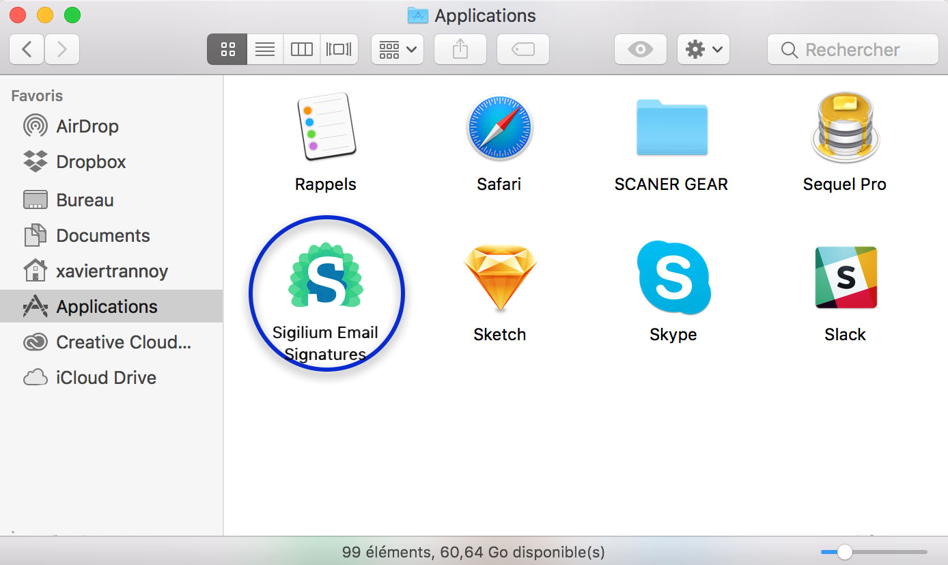The image size is (948, 565).
Task: Click the Slack label
Action: coord(846,335)
